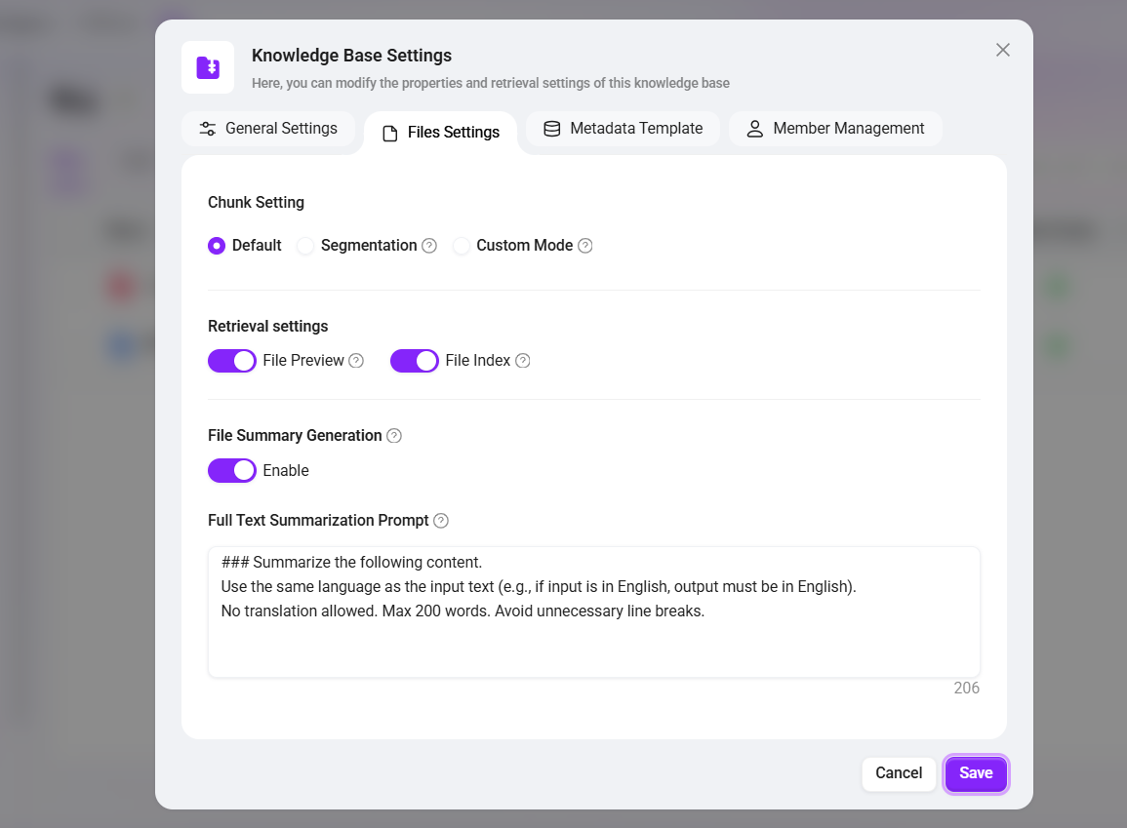Choose Custom Mode chunk setting

462,246
